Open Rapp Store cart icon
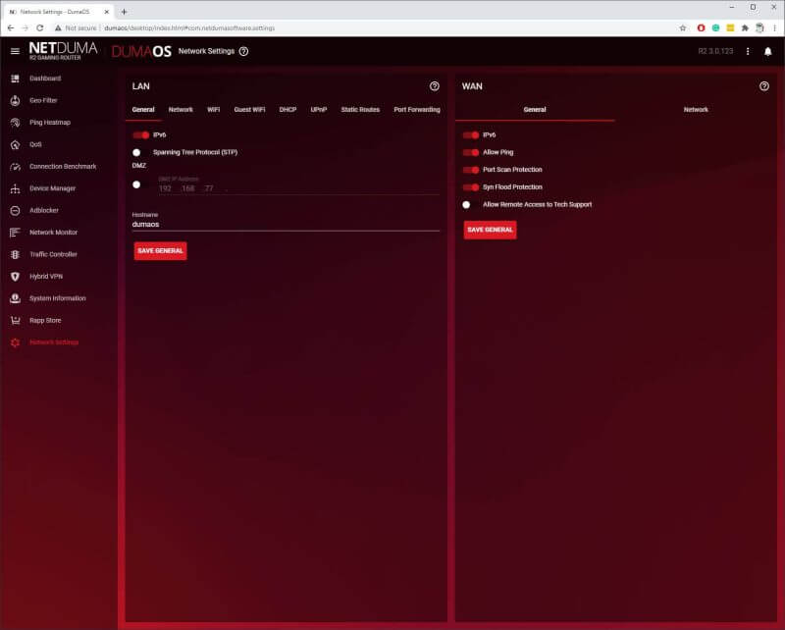The height and width of the screenshot is (630, 785). click(15, 321)
